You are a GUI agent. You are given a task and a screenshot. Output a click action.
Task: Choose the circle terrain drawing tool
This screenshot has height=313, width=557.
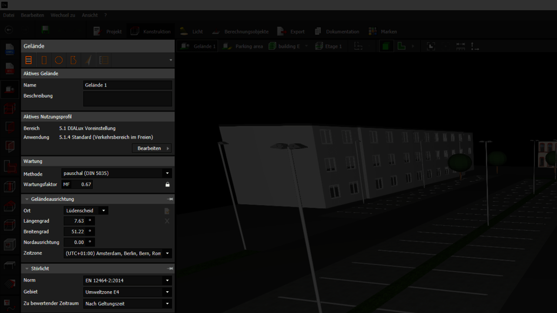[59, 60]
